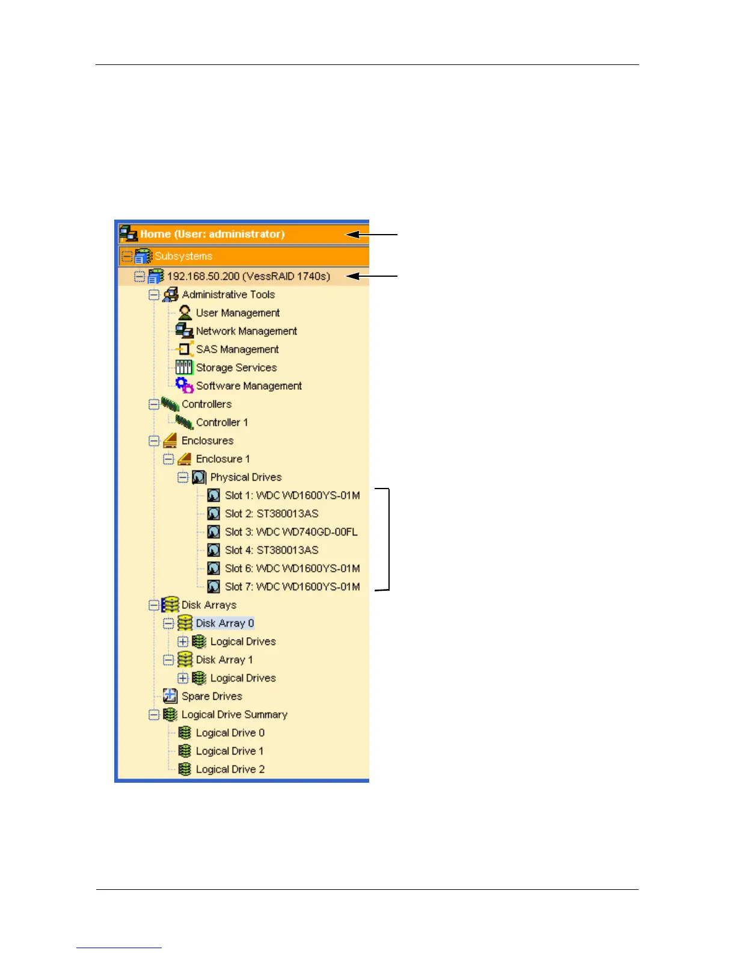Image resolution: width=736 pixels, height=953 pixels.
Task: Select Logical Drive 2 label
Action: 230,769
